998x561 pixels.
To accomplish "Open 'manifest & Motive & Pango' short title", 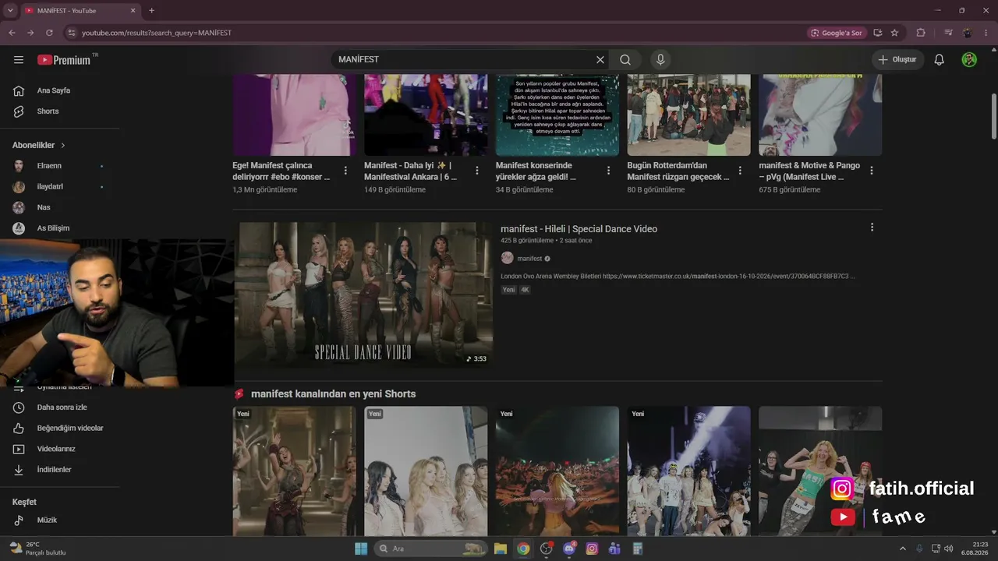I will coord(809,171).
